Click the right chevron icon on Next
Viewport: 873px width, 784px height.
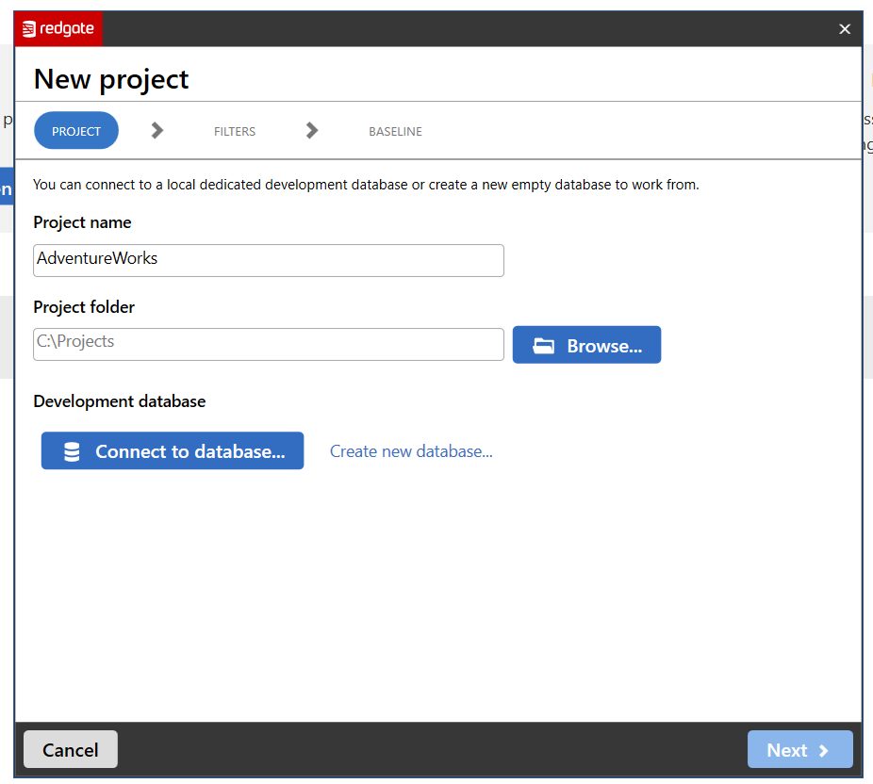[x=824, y=751]
